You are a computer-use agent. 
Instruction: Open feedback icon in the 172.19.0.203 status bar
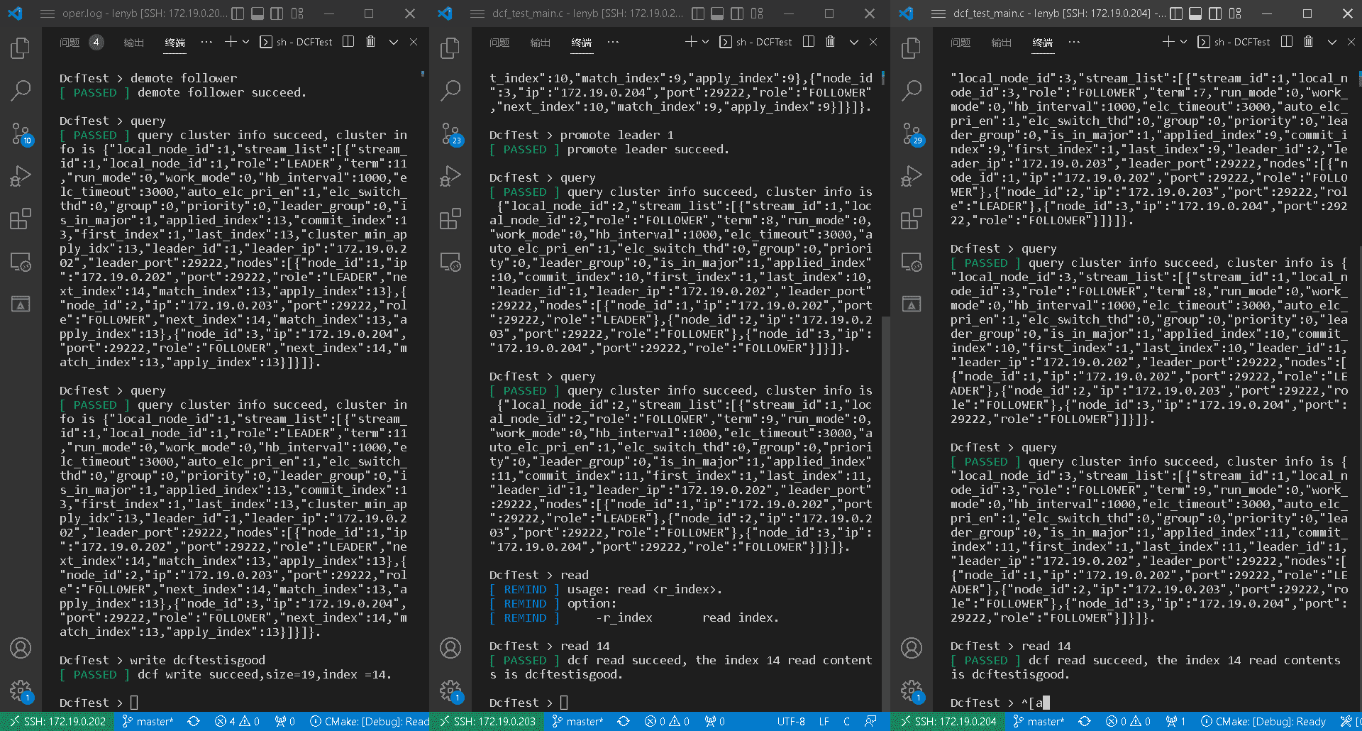point(870,721)
